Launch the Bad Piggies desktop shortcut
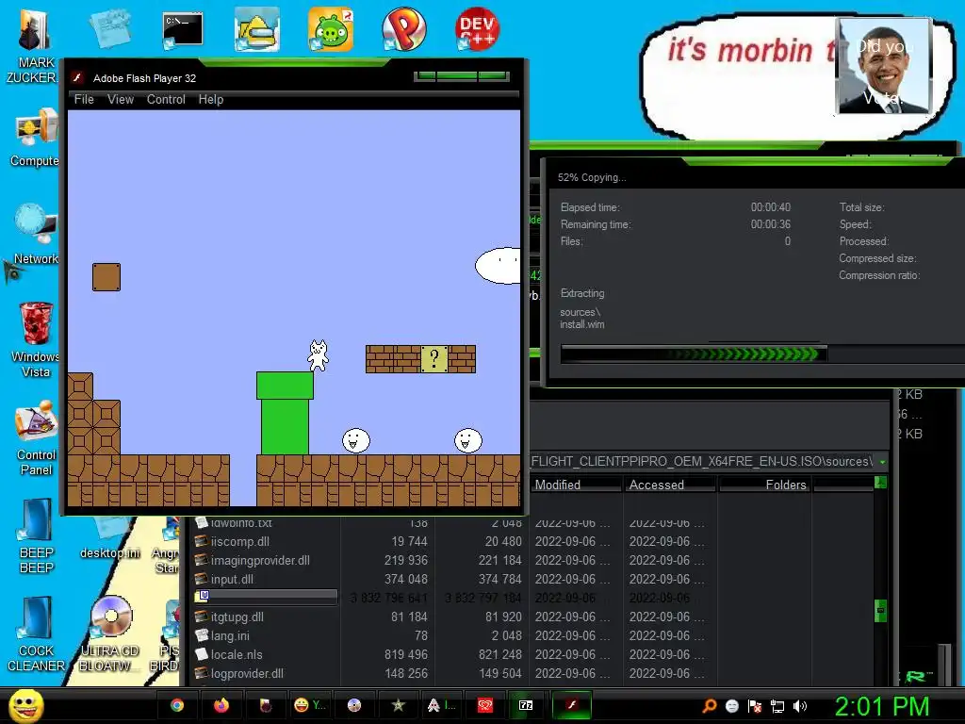This screenshot has width=965, height=724. 331,29
